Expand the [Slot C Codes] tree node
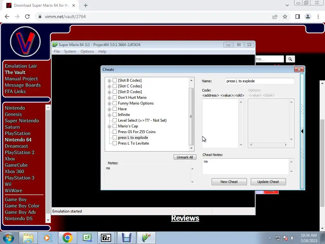 (x=109, y=86)
